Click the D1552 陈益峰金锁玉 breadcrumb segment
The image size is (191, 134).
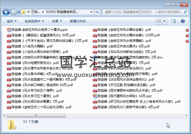coord(62,12)
